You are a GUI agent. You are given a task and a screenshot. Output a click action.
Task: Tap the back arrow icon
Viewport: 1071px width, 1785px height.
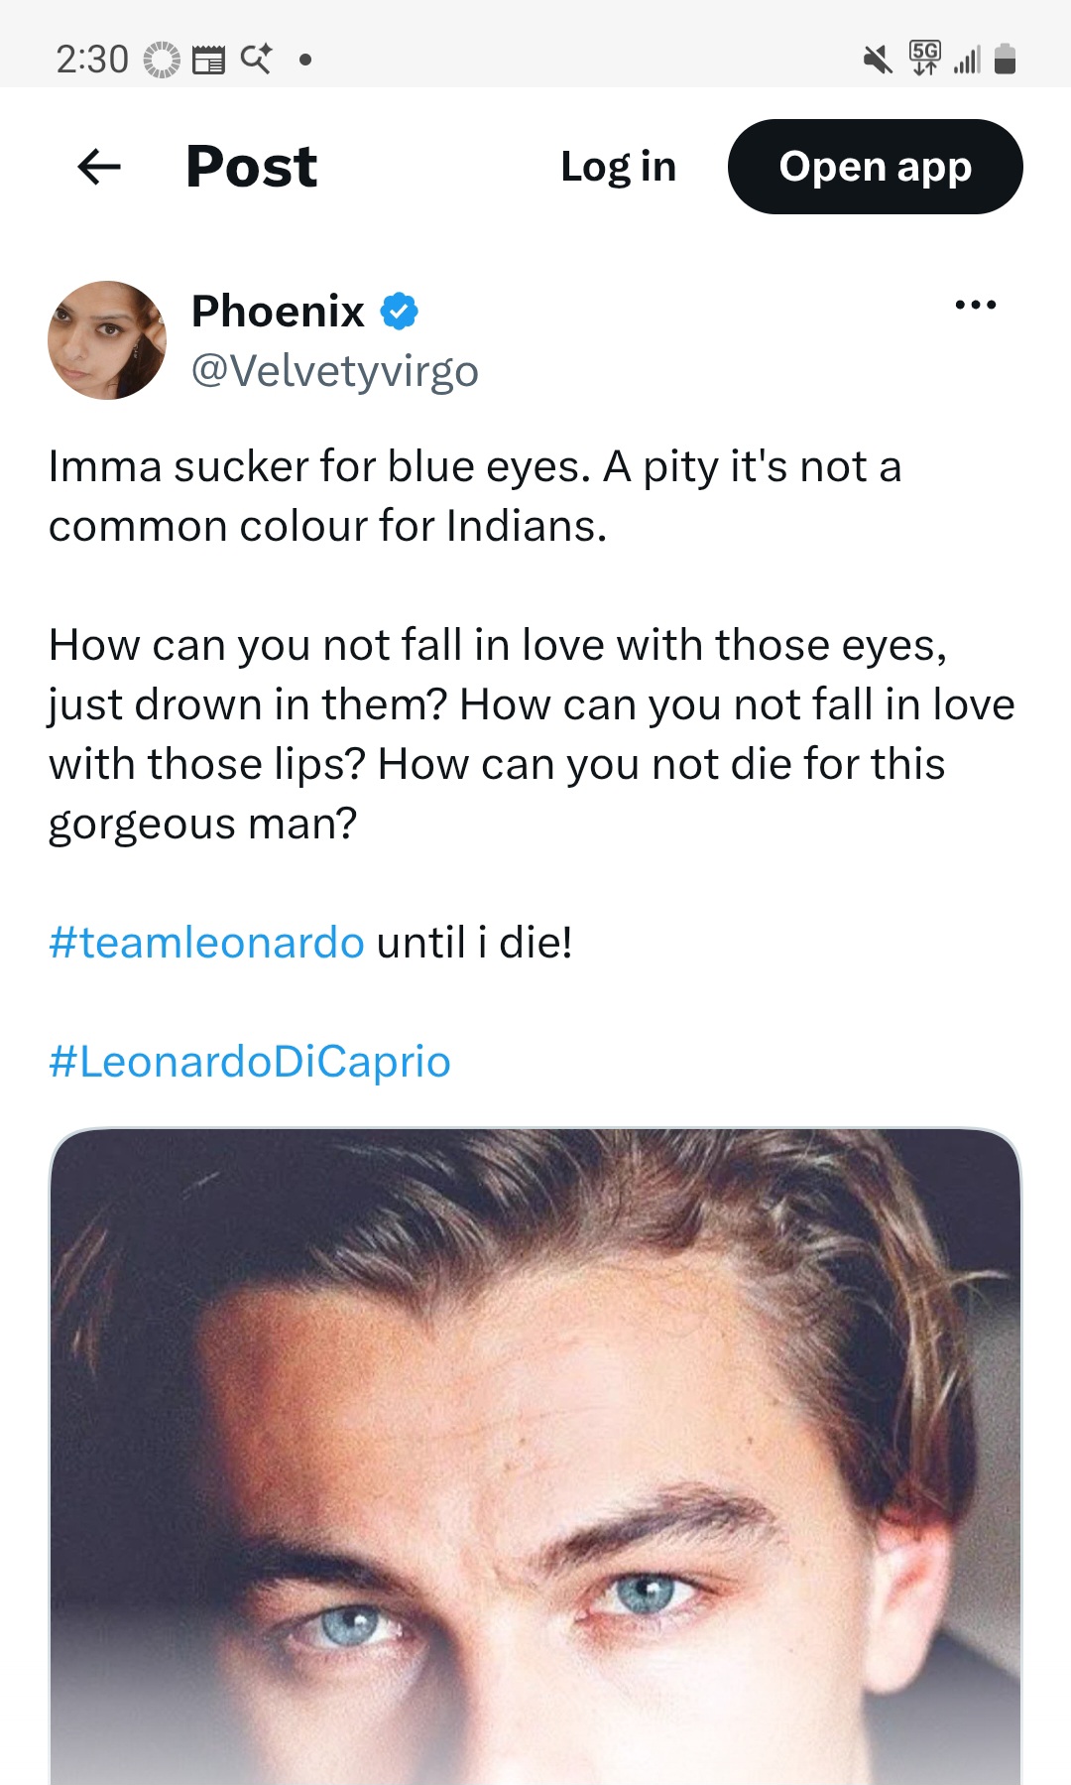(x=99, y=167)
